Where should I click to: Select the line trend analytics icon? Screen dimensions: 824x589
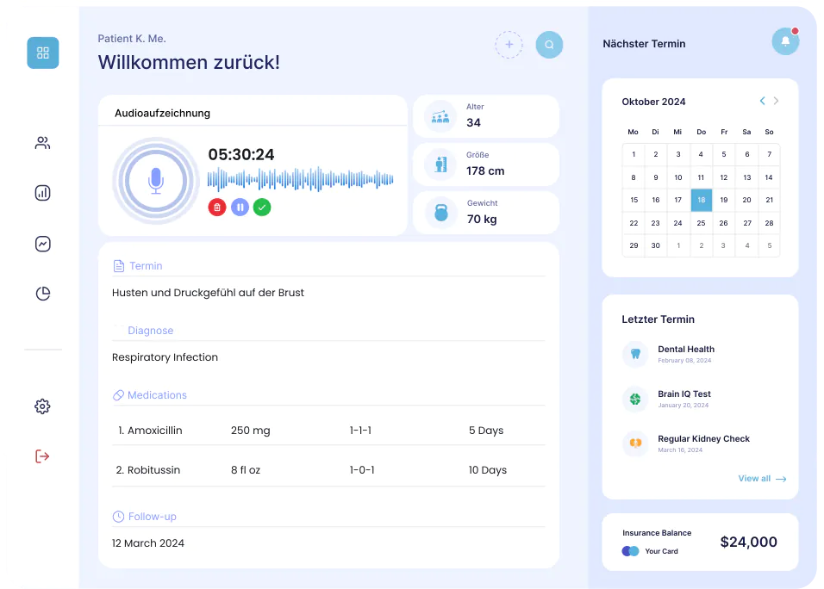pos(43,244)
